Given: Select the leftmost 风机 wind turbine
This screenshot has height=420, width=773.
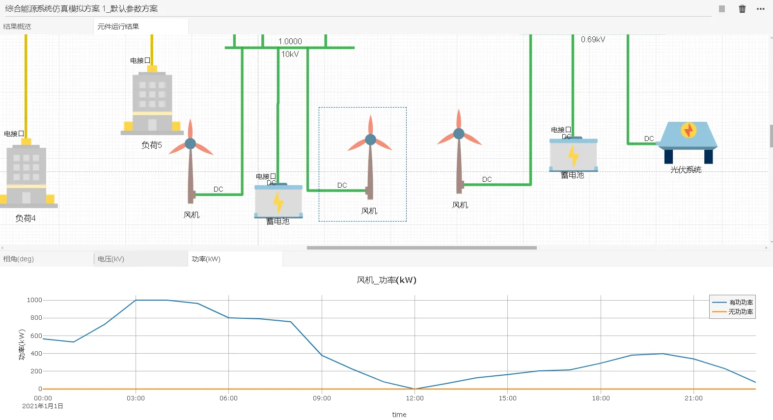Looking at the screenshot, I should (x=191, y=162).
